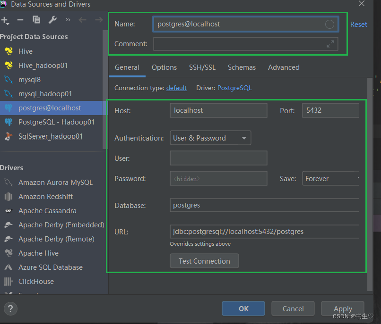Click into the Password field
This screenshot has width=381, height=324.
click(x=218, y=178)
